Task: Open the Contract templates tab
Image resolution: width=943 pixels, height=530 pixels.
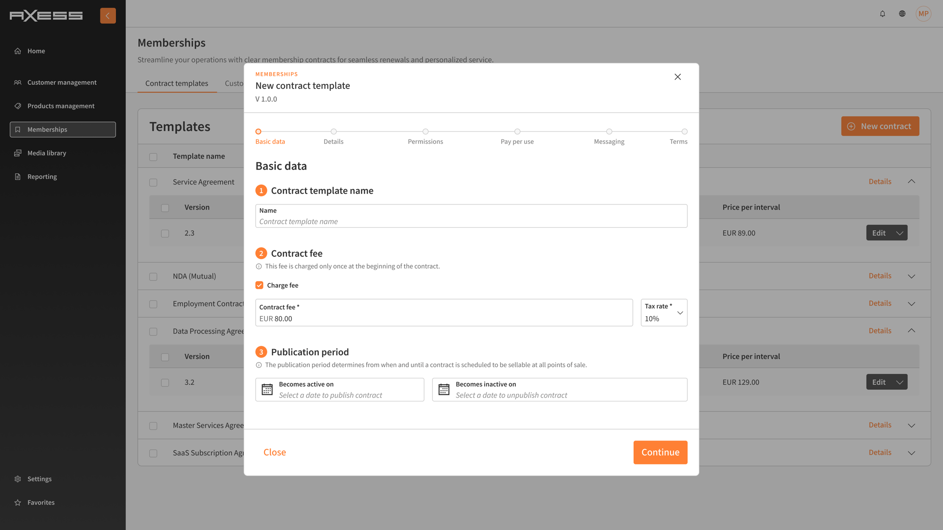Action: point(177,83)
